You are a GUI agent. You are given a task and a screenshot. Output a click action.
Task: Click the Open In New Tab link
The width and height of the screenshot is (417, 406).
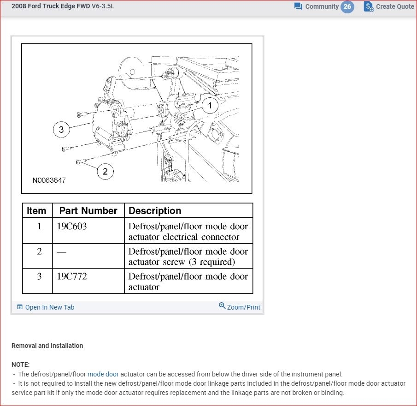(50, 307)
